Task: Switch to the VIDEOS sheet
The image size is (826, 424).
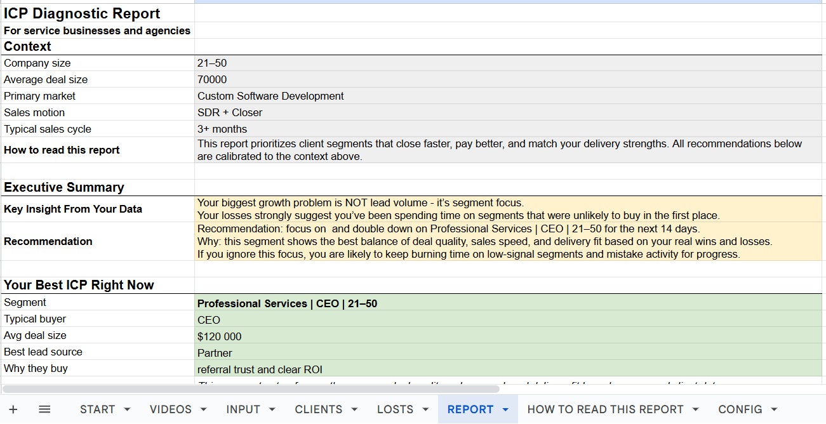Action: 171,409
